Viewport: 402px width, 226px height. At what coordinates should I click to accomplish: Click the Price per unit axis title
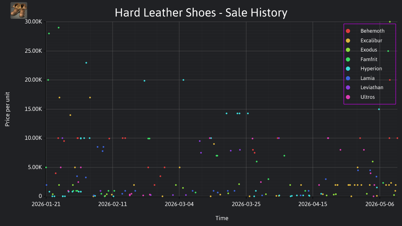point(7,109)
